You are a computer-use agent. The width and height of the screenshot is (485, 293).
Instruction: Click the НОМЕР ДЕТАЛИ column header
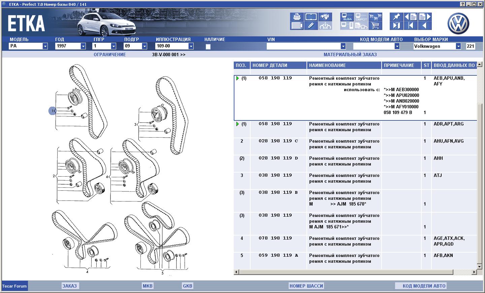(278, 65)
